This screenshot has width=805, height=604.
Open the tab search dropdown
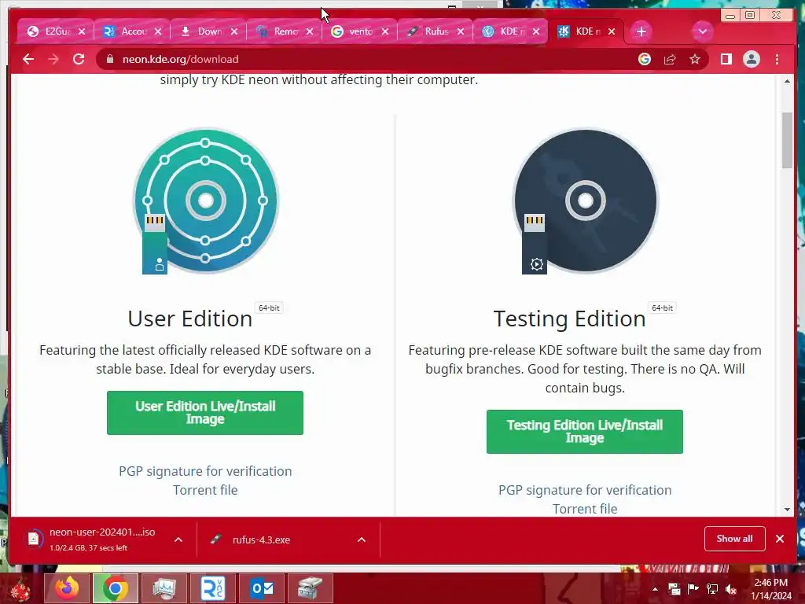702,31
